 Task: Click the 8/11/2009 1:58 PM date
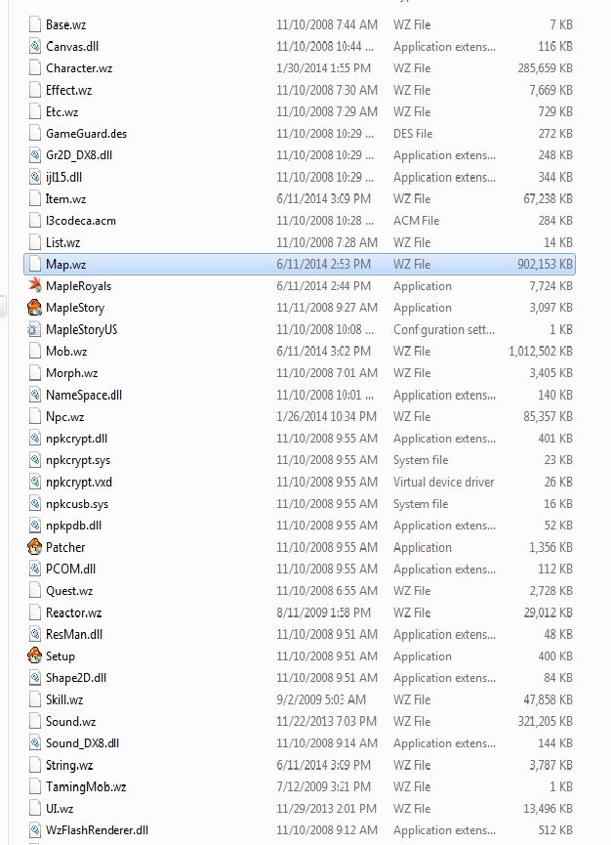(x=323, y=613)
